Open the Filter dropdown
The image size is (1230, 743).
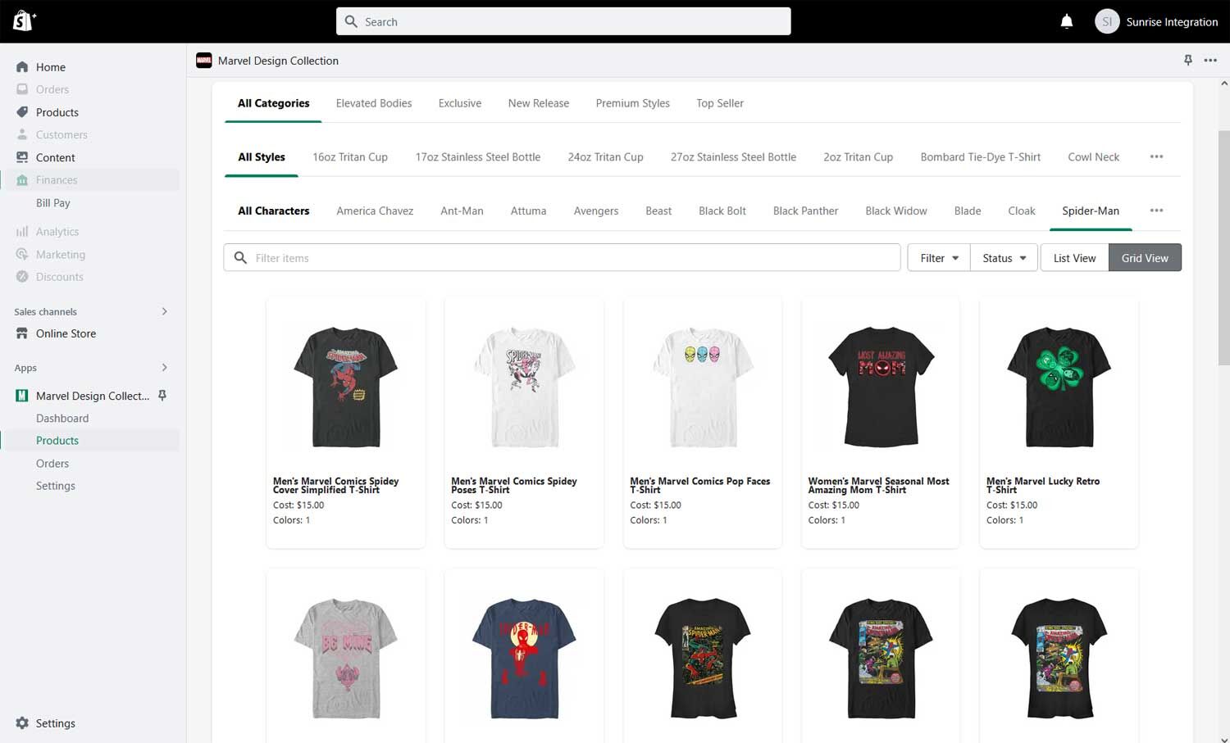click(939, 258)
